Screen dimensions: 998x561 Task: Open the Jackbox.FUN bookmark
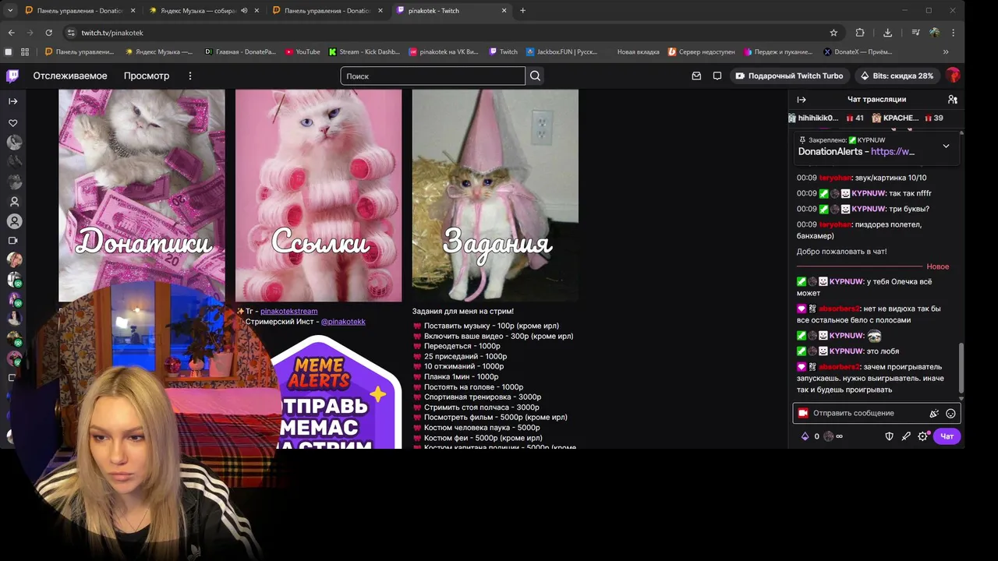coord(561,52)
